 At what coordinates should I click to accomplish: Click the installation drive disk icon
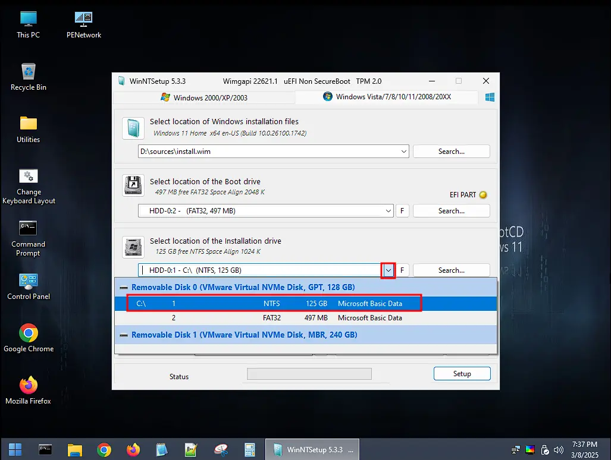pyautogui.click(x=133, y=247)
